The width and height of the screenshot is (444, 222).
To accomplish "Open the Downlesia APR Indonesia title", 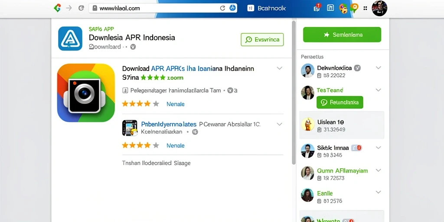I will (x=132, y=37).
